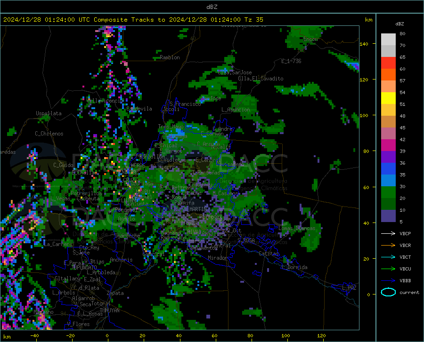This screenshot has height=342, width=424.
Task: Click the cyan 'current' ellipse legend symbol
Action: (x=388, y=292)
